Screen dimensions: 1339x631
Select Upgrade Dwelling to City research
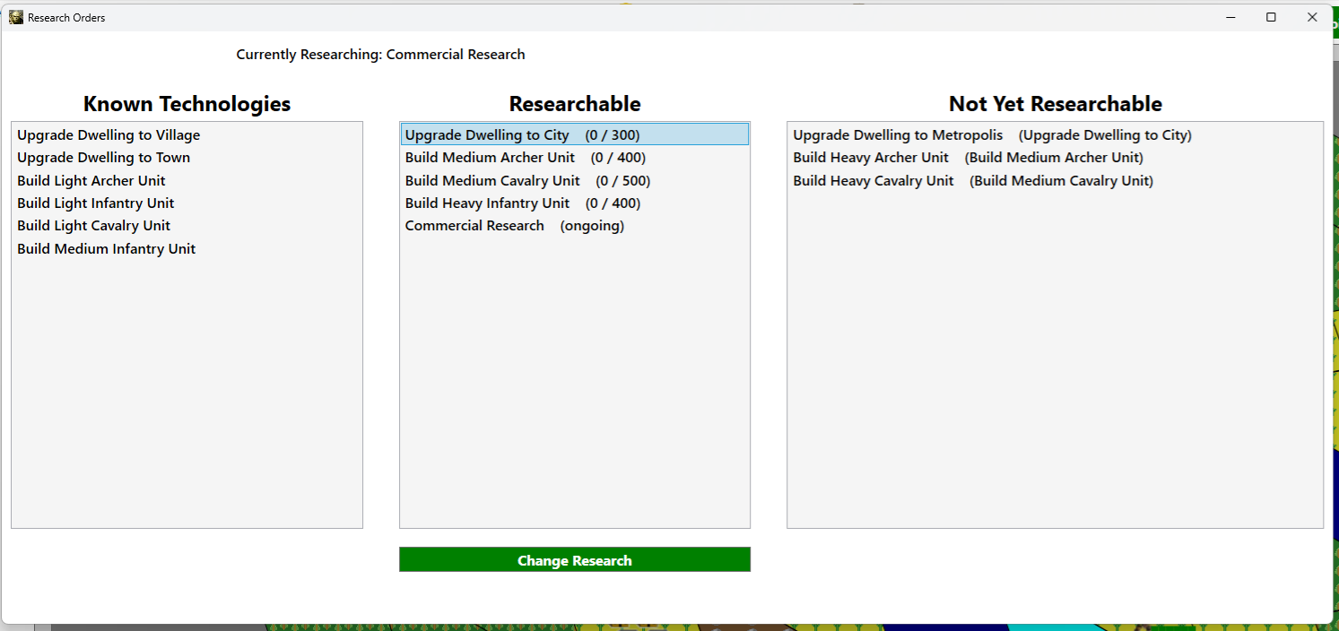pyautogui.click(x=522, y=135)
